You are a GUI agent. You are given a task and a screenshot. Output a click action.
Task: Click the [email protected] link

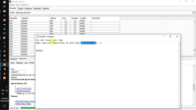click(x=23, y=91)
